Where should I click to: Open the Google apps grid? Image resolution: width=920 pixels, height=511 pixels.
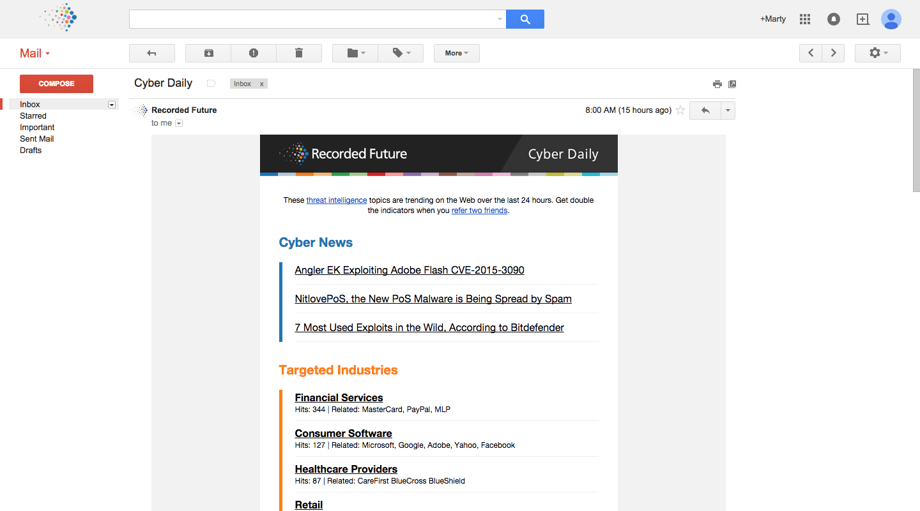point(805,19)
